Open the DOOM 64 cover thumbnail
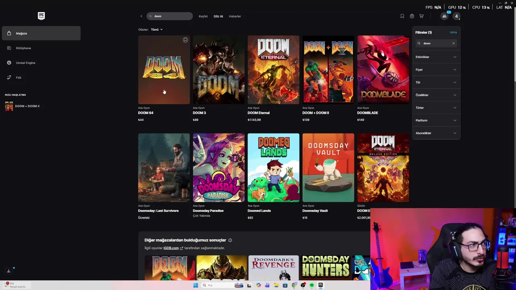Screen dimensions: 516x290 (x=164, y=70)
